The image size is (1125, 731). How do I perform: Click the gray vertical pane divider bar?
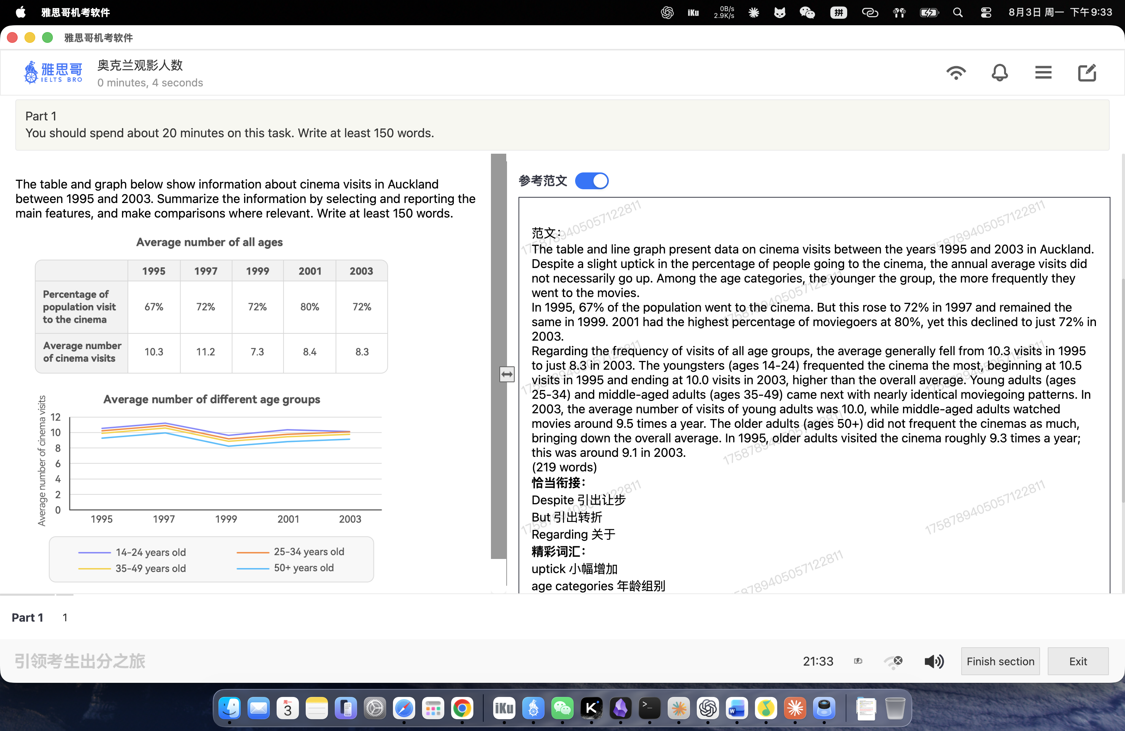tap(498, 357)
